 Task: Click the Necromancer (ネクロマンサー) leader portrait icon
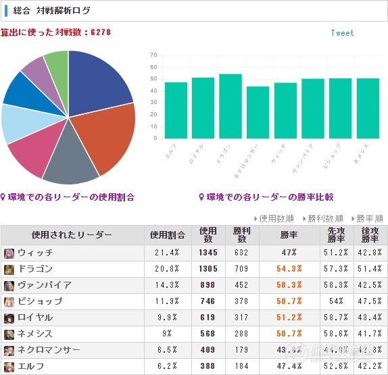coord(9,351)
